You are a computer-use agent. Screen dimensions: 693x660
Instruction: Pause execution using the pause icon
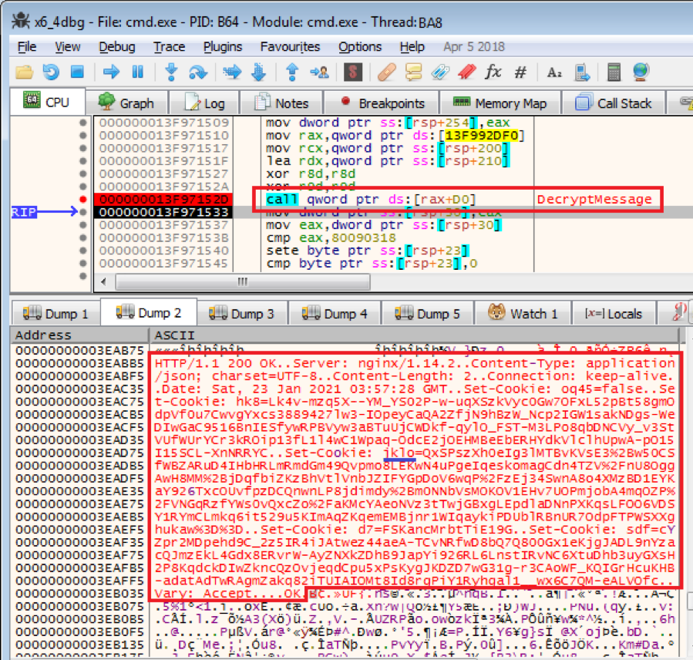138,72
